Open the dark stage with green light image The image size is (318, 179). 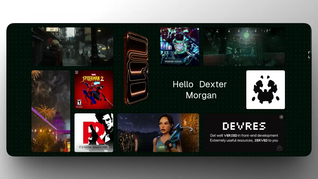pos(244,47)
